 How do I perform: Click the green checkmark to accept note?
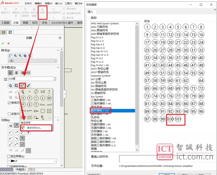coord(3,43)
